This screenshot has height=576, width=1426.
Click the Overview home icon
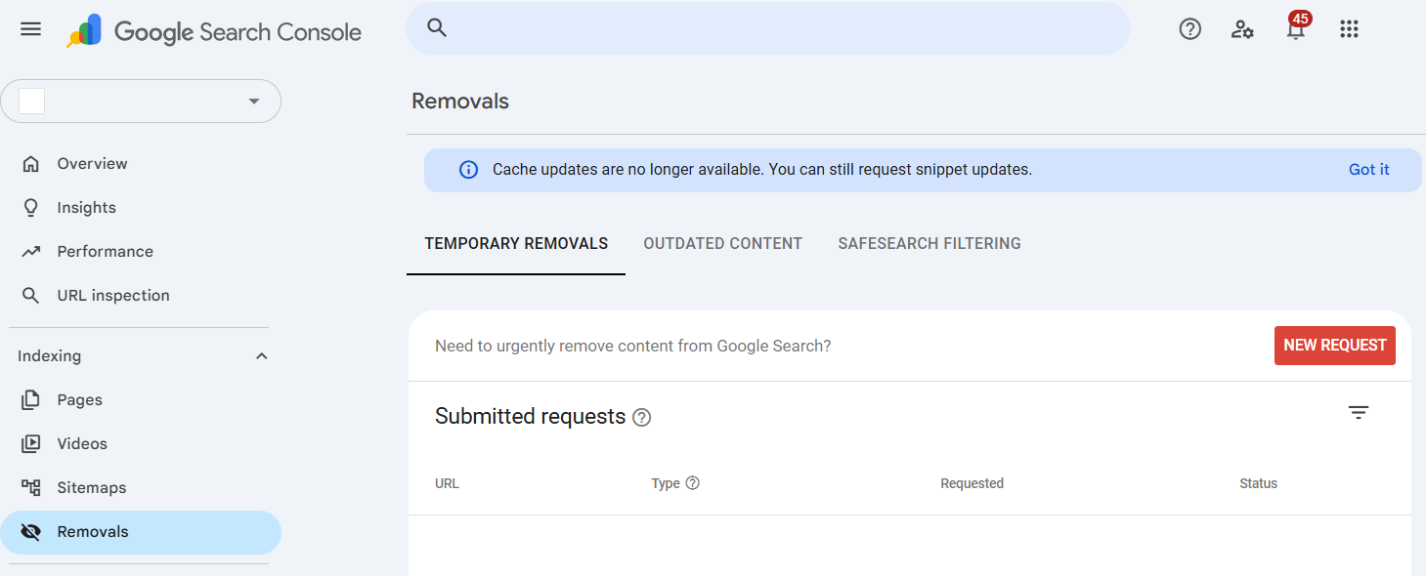pos(31,164)
